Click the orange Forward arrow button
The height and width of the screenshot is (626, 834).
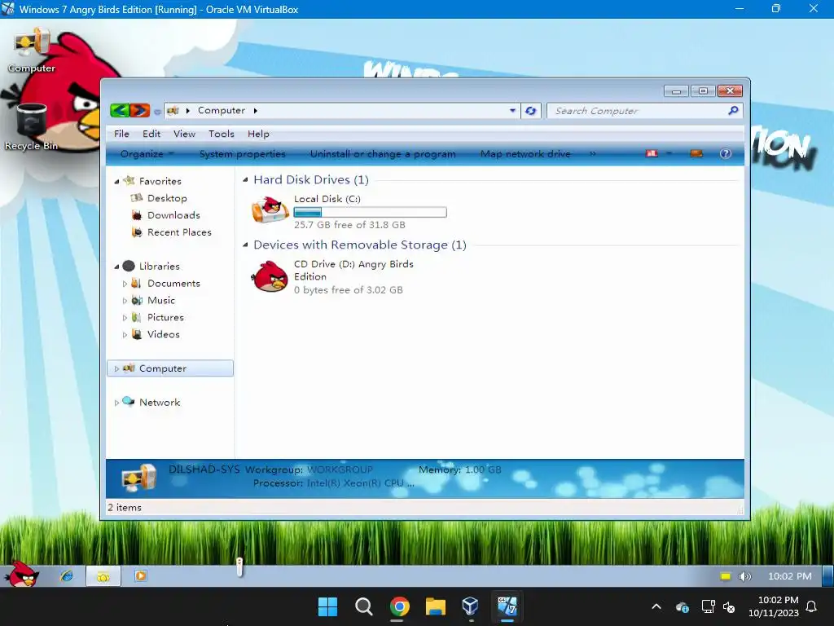point(140,110)
